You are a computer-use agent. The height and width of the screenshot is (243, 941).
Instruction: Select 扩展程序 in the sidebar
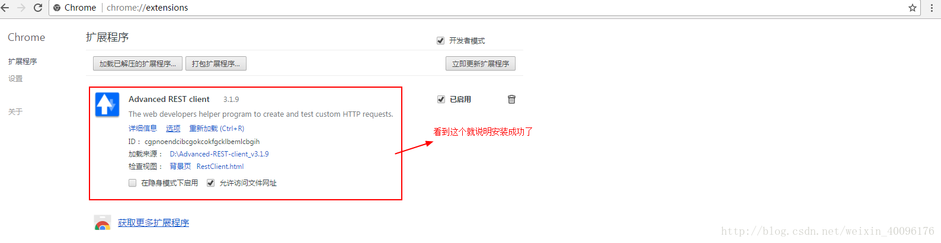[x=23, y=62]
